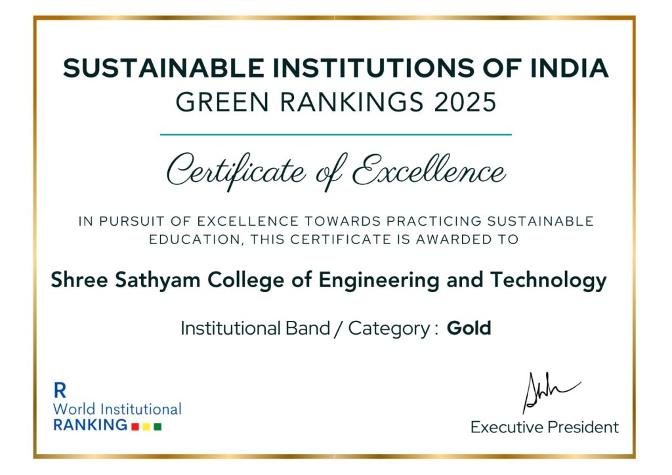Image resolution: width=672 pixels, height=475 pixels.
Task: Click the gold border's top edge
Action: point(335,18)
